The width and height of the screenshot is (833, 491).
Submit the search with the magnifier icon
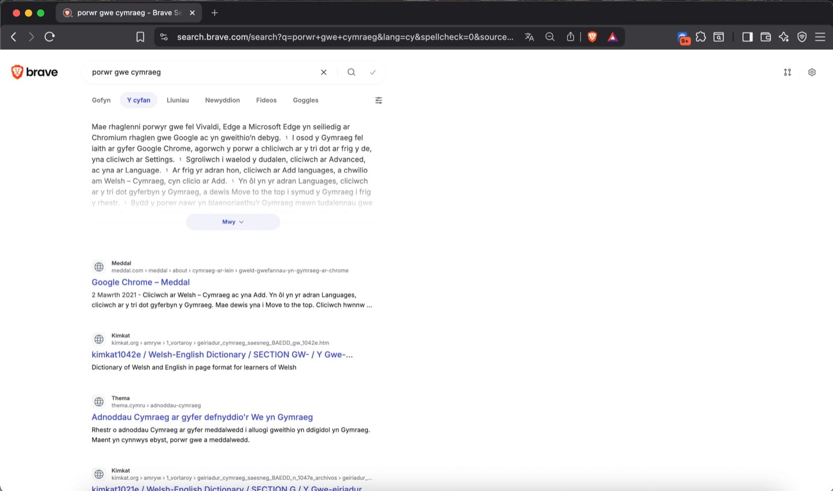(x=351, y=72)
